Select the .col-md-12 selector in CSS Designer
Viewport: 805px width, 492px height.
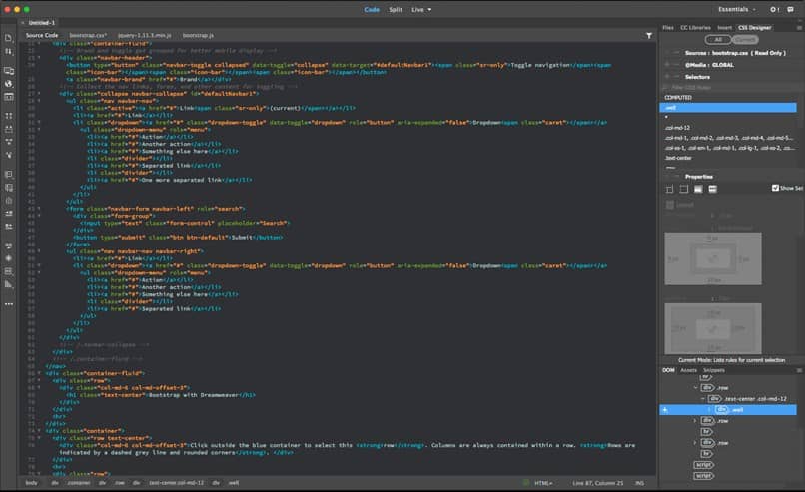click(677, 128)
